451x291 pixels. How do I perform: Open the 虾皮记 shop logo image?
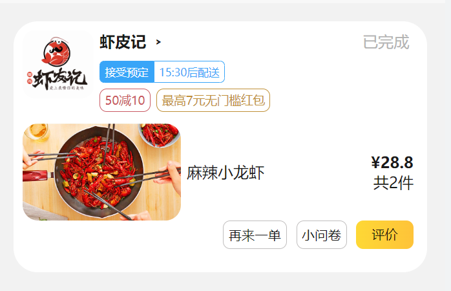click(x=58, y=64)
